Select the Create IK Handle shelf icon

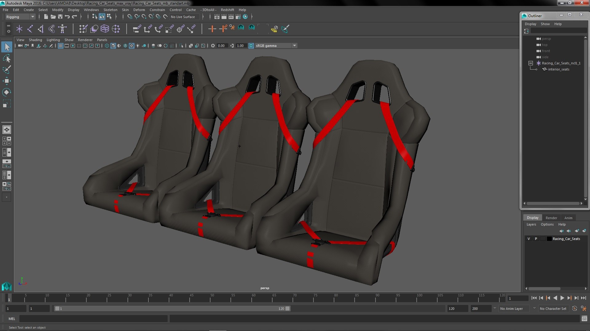point(41,29)
